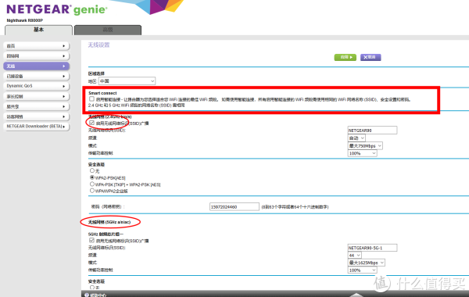Screen dimensions: 469x297
Task: Click the password field containing 15972024460
Action: [234, 206]
